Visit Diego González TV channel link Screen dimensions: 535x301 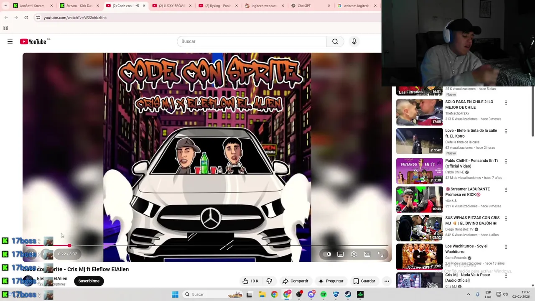point(459,229)
